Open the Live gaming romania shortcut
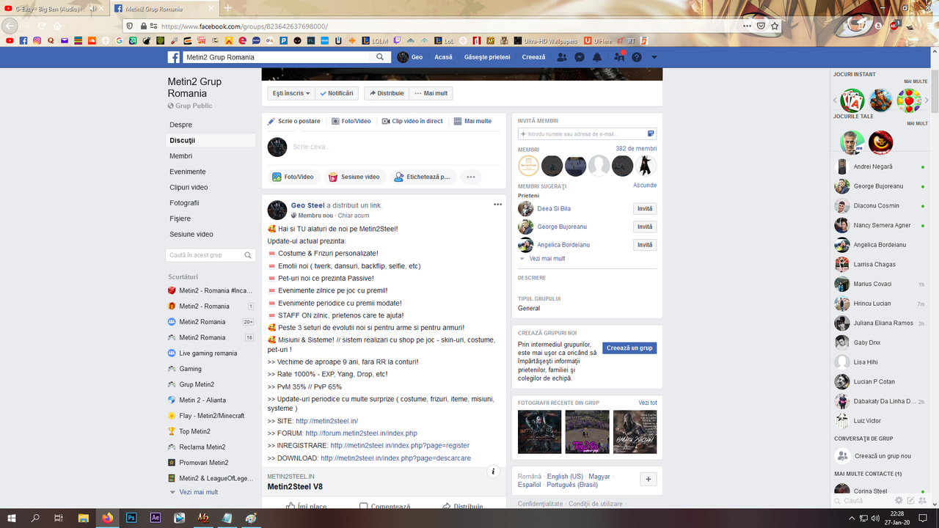Screen dimensions: 939x528 click(211, 353)
